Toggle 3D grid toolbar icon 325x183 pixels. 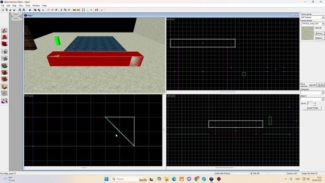coord(7,10)
